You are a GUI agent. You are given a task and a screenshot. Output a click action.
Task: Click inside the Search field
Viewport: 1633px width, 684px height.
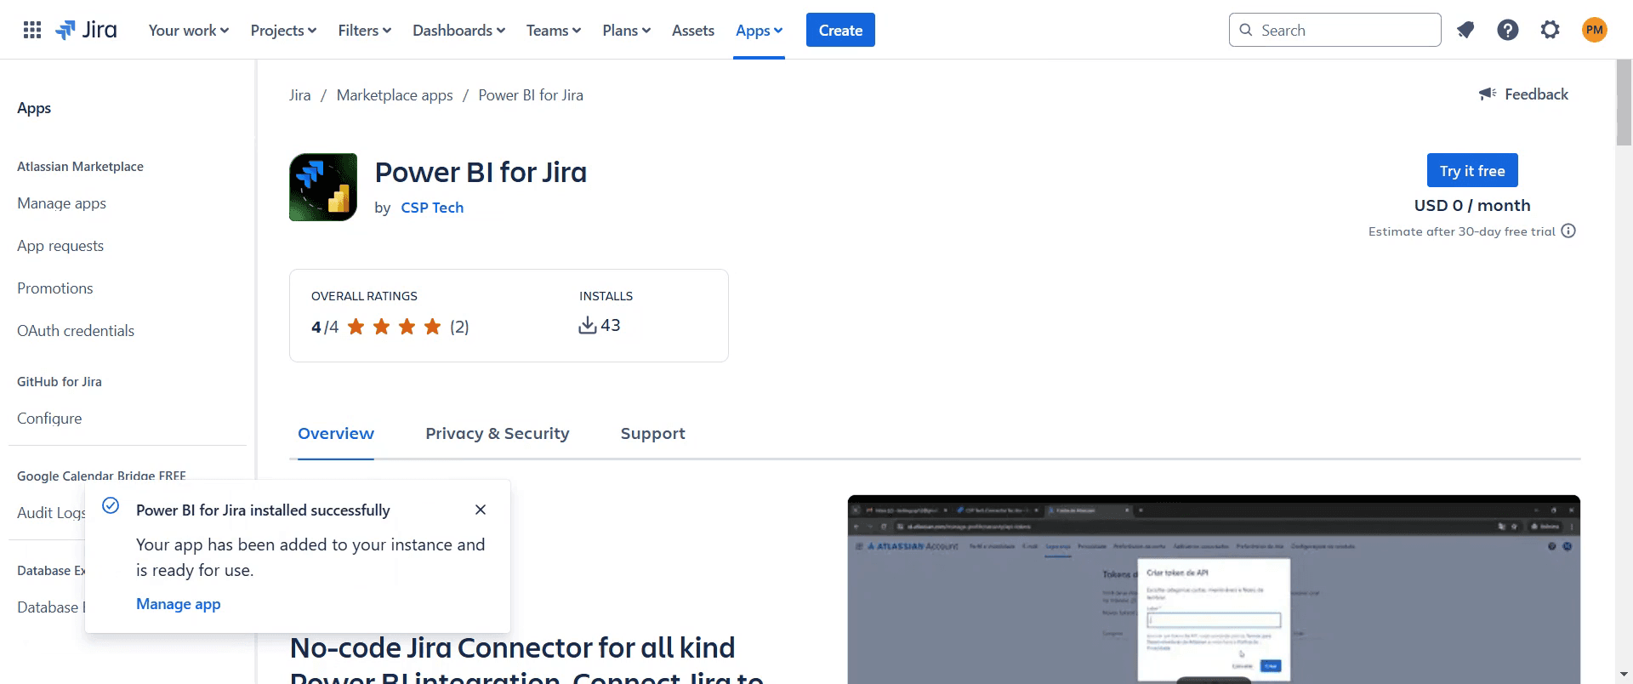pos(1334,30)
